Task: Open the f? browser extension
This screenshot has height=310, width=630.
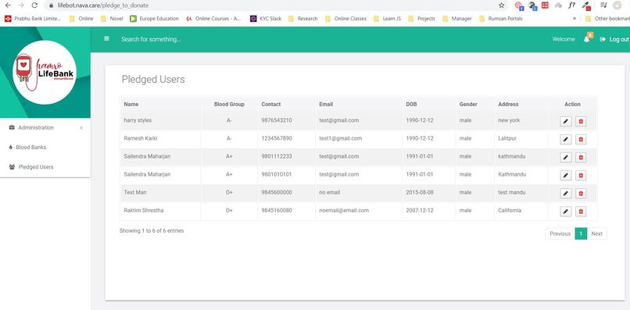Action: [571, 5]
